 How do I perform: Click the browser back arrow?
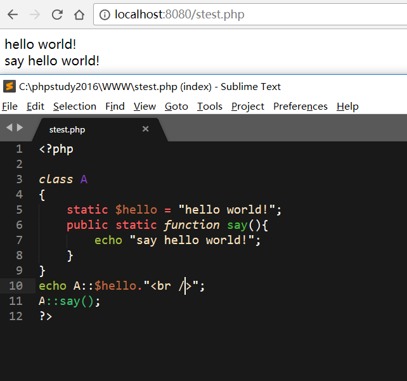[x=13, y=14]
